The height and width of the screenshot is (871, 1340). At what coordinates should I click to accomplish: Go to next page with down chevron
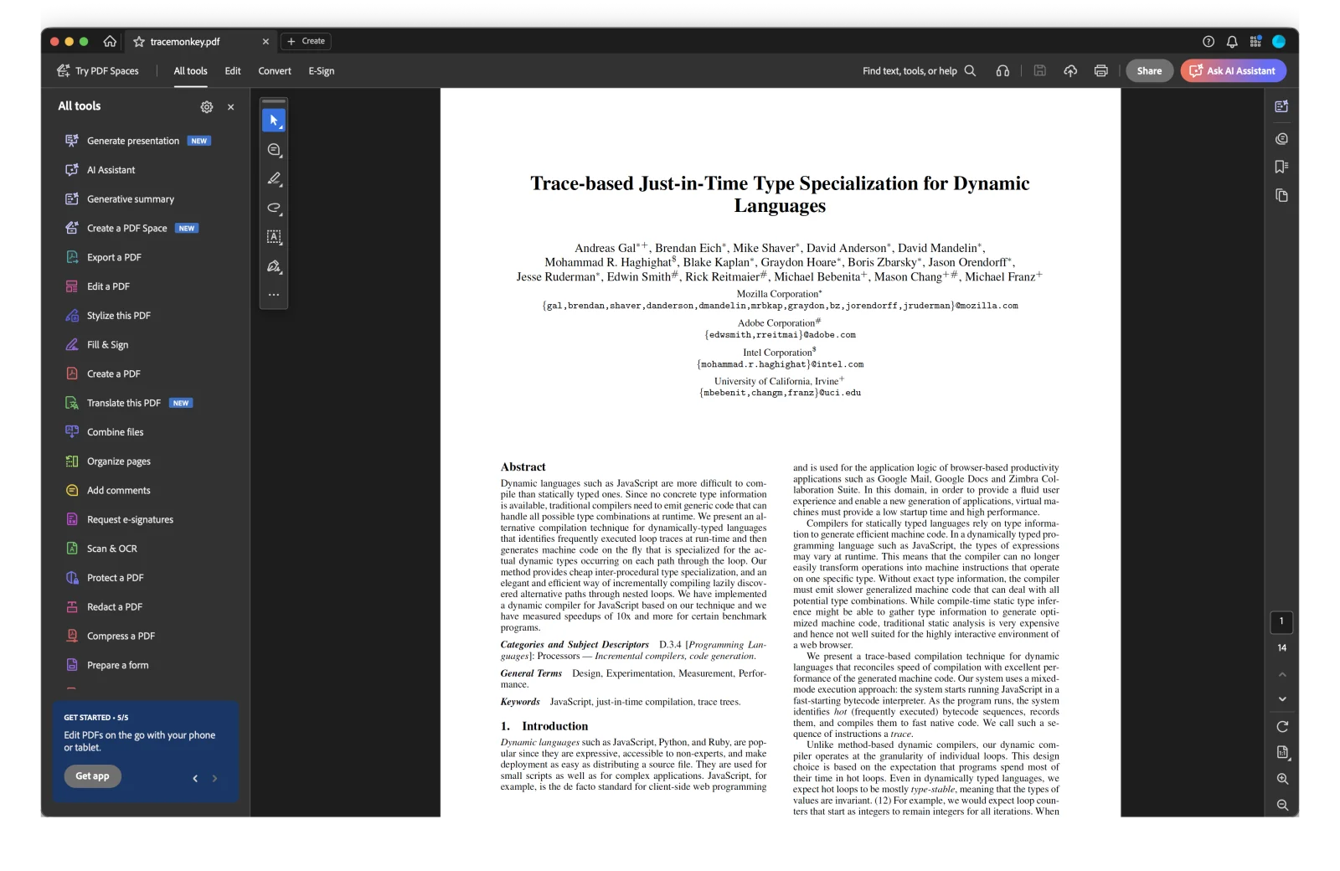[1282, 699]
